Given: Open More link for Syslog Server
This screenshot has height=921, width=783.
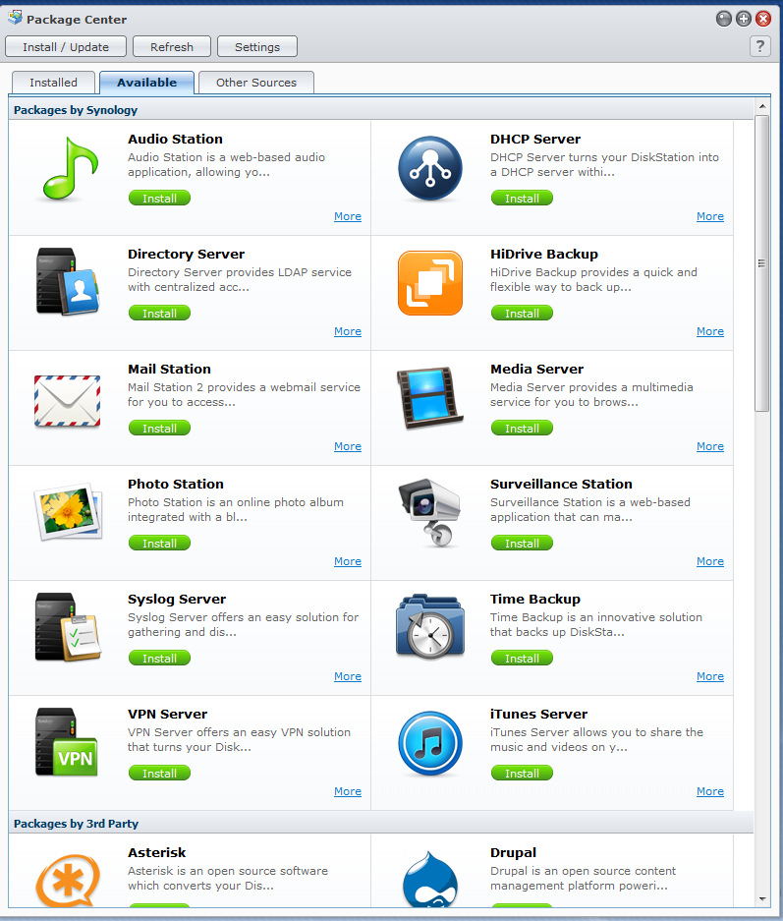Looking at the screenshot, I should pos(348,676).
